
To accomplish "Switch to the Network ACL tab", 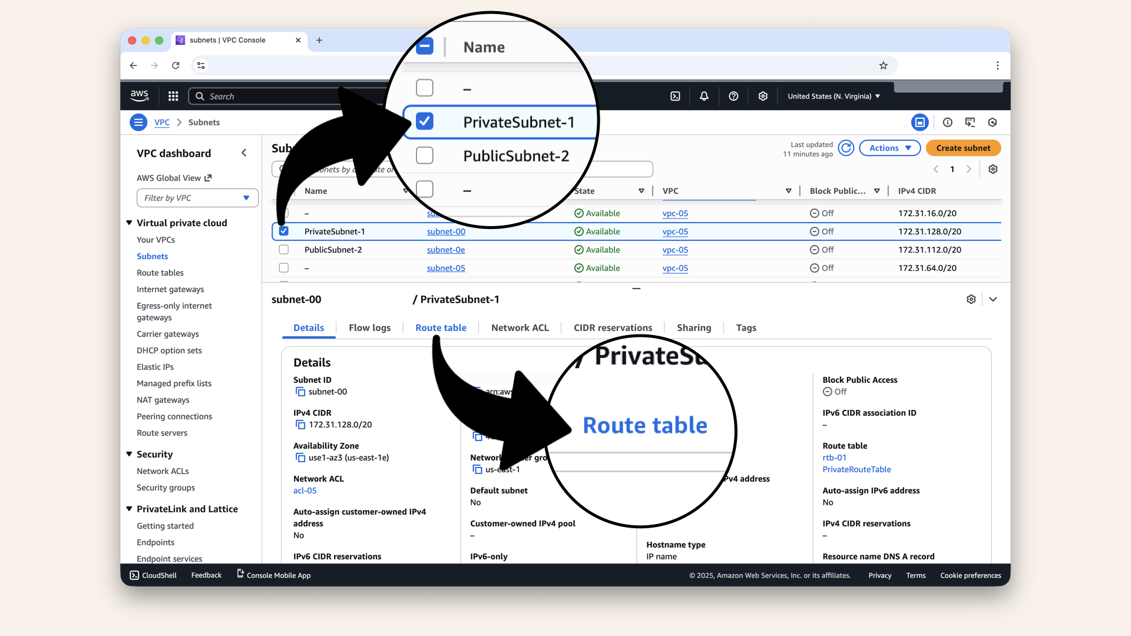I will (520, 328).
